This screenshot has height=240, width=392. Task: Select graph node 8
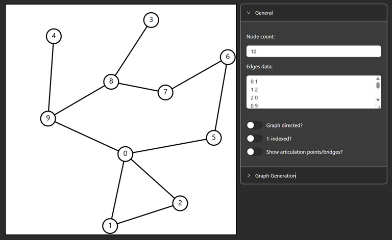pos(111,82)
